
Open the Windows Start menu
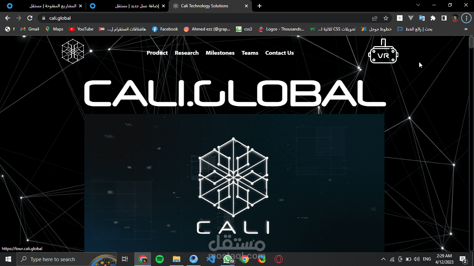(x=8, y=259)
